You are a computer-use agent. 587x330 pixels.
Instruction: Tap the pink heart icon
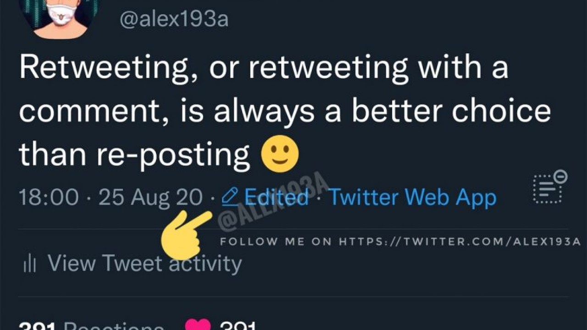click(x=198, y=325)
